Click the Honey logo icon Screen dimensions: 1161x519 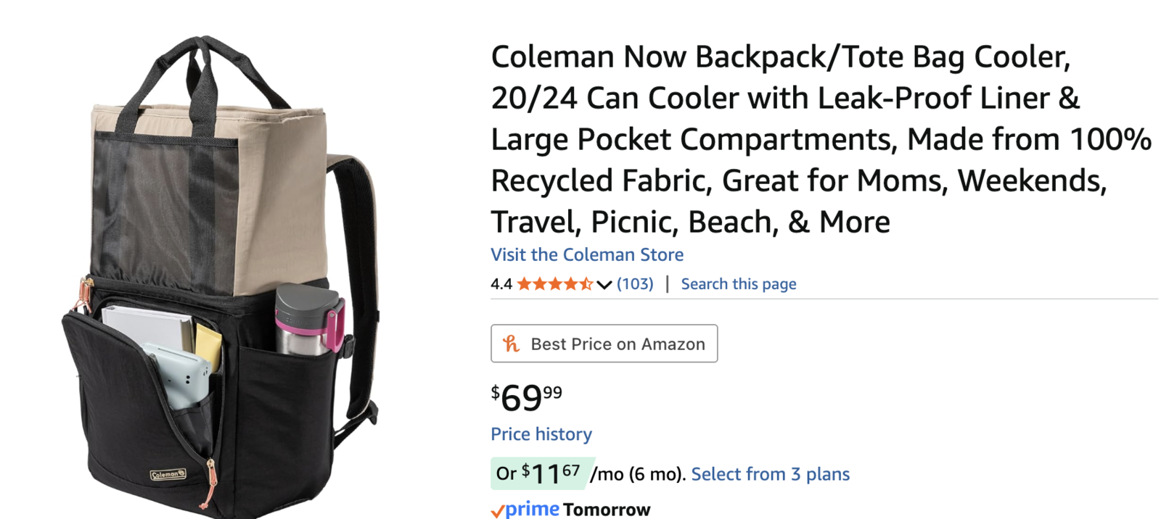[x=511, y=344]
